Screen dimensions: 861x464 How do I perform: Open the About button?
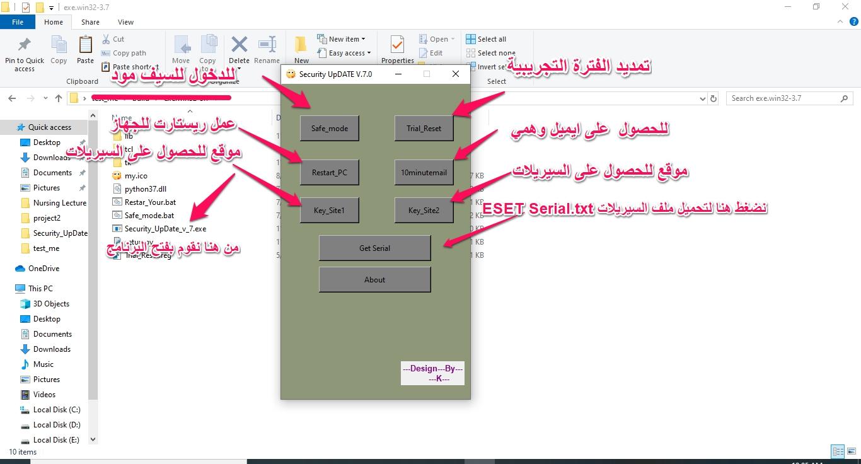pyautogui.click(x=374, y=279)
